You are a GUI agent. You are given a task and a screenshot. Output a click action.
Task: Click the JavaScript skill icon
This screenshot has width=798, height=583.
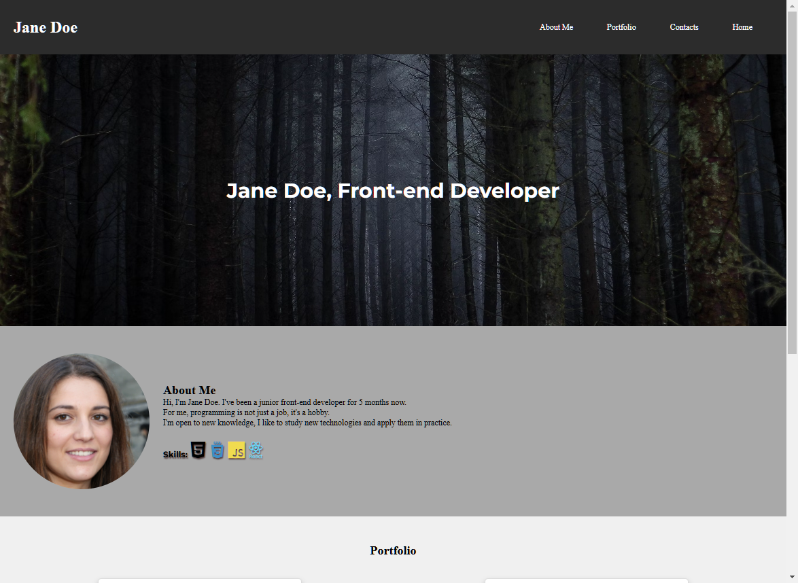(237, 450)
